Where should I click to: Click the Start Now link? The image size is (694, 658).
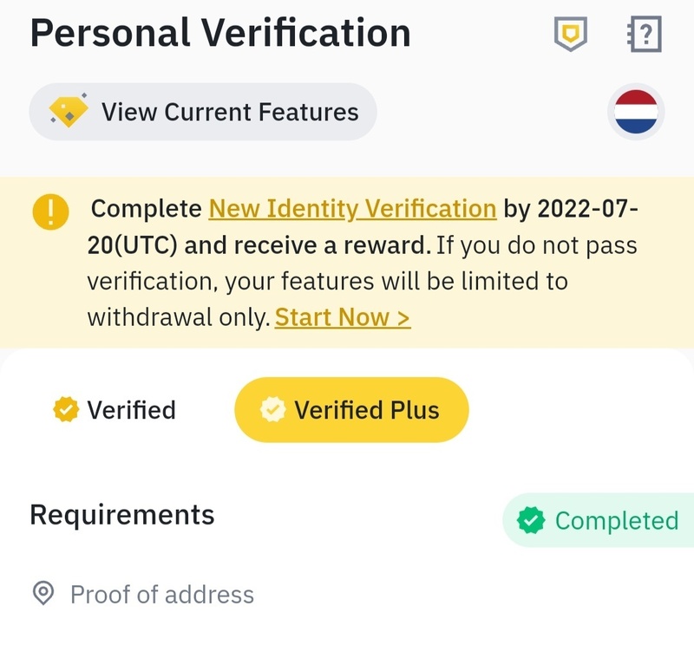point(343,317)
